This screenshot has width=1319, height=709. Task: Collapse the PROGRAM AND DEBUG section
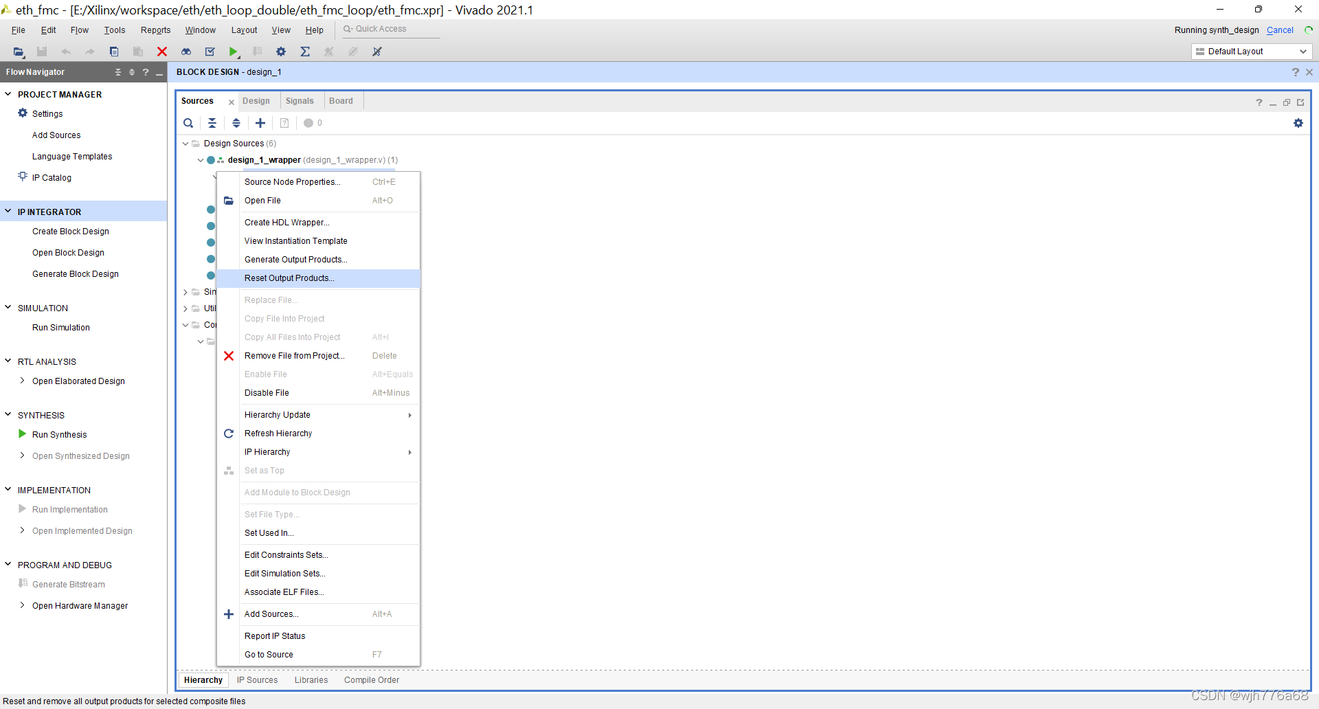(x=8, y=565)
